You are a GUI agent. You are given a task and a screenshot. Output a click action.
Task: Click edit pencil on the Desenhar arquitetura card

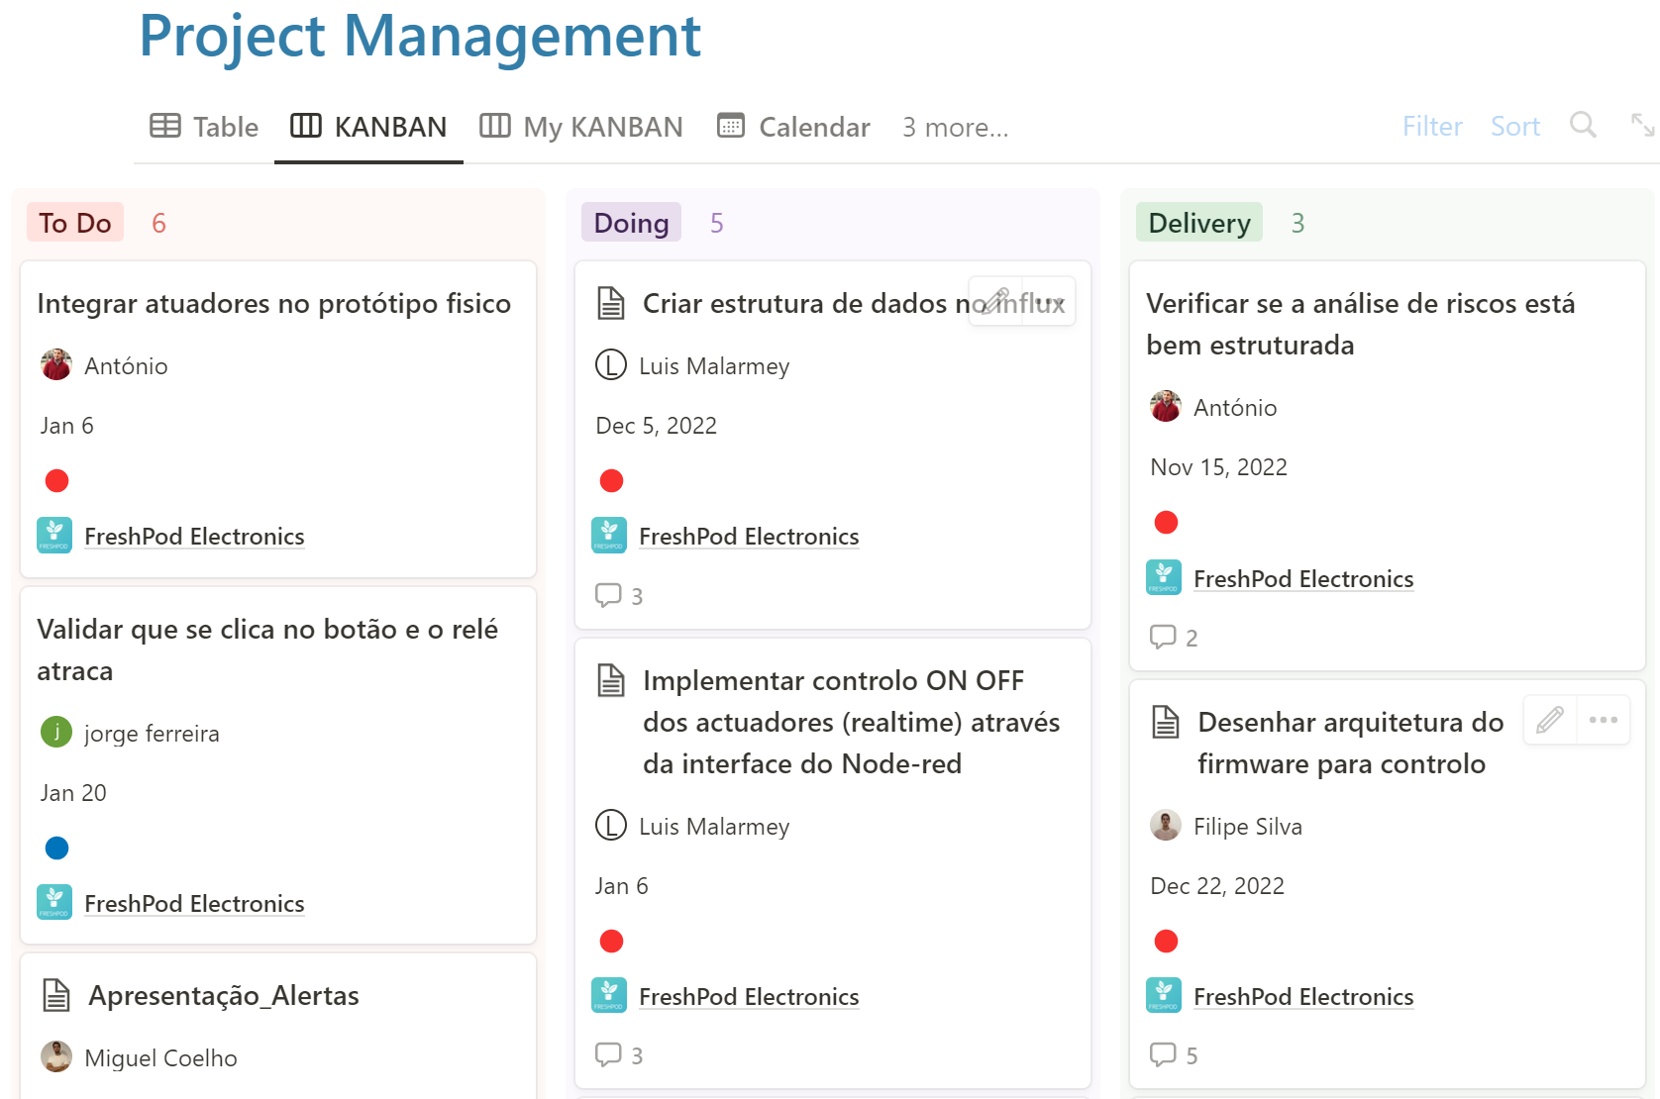[1550, 720]
